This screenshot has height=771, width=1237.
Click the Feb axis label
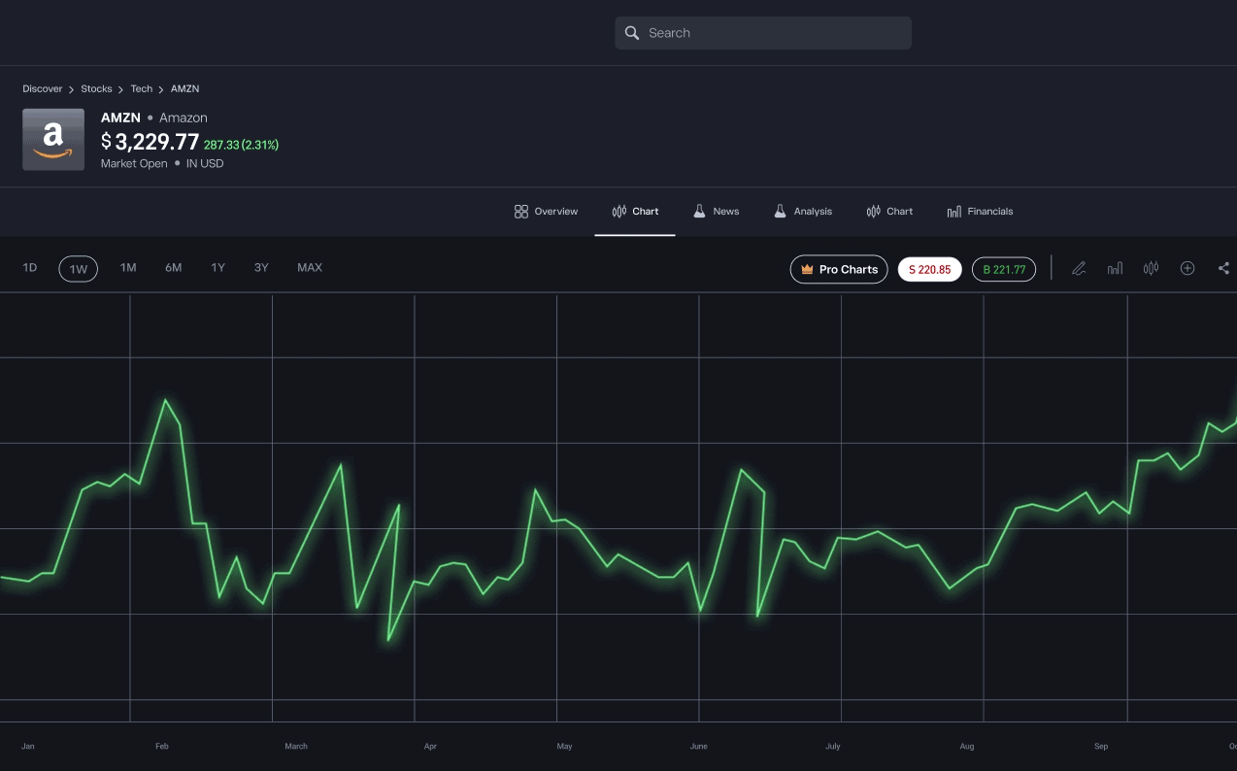tap(162, 747)
